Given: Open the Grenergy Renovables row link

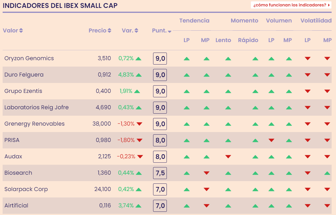Looking at the screenshot, I should pyautogui.click(x=34, y=124).
